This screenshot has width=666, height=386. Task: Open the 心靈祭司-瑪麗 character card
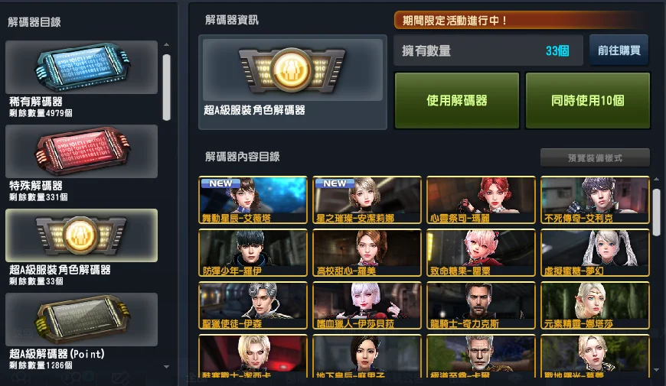coord(481,200)
